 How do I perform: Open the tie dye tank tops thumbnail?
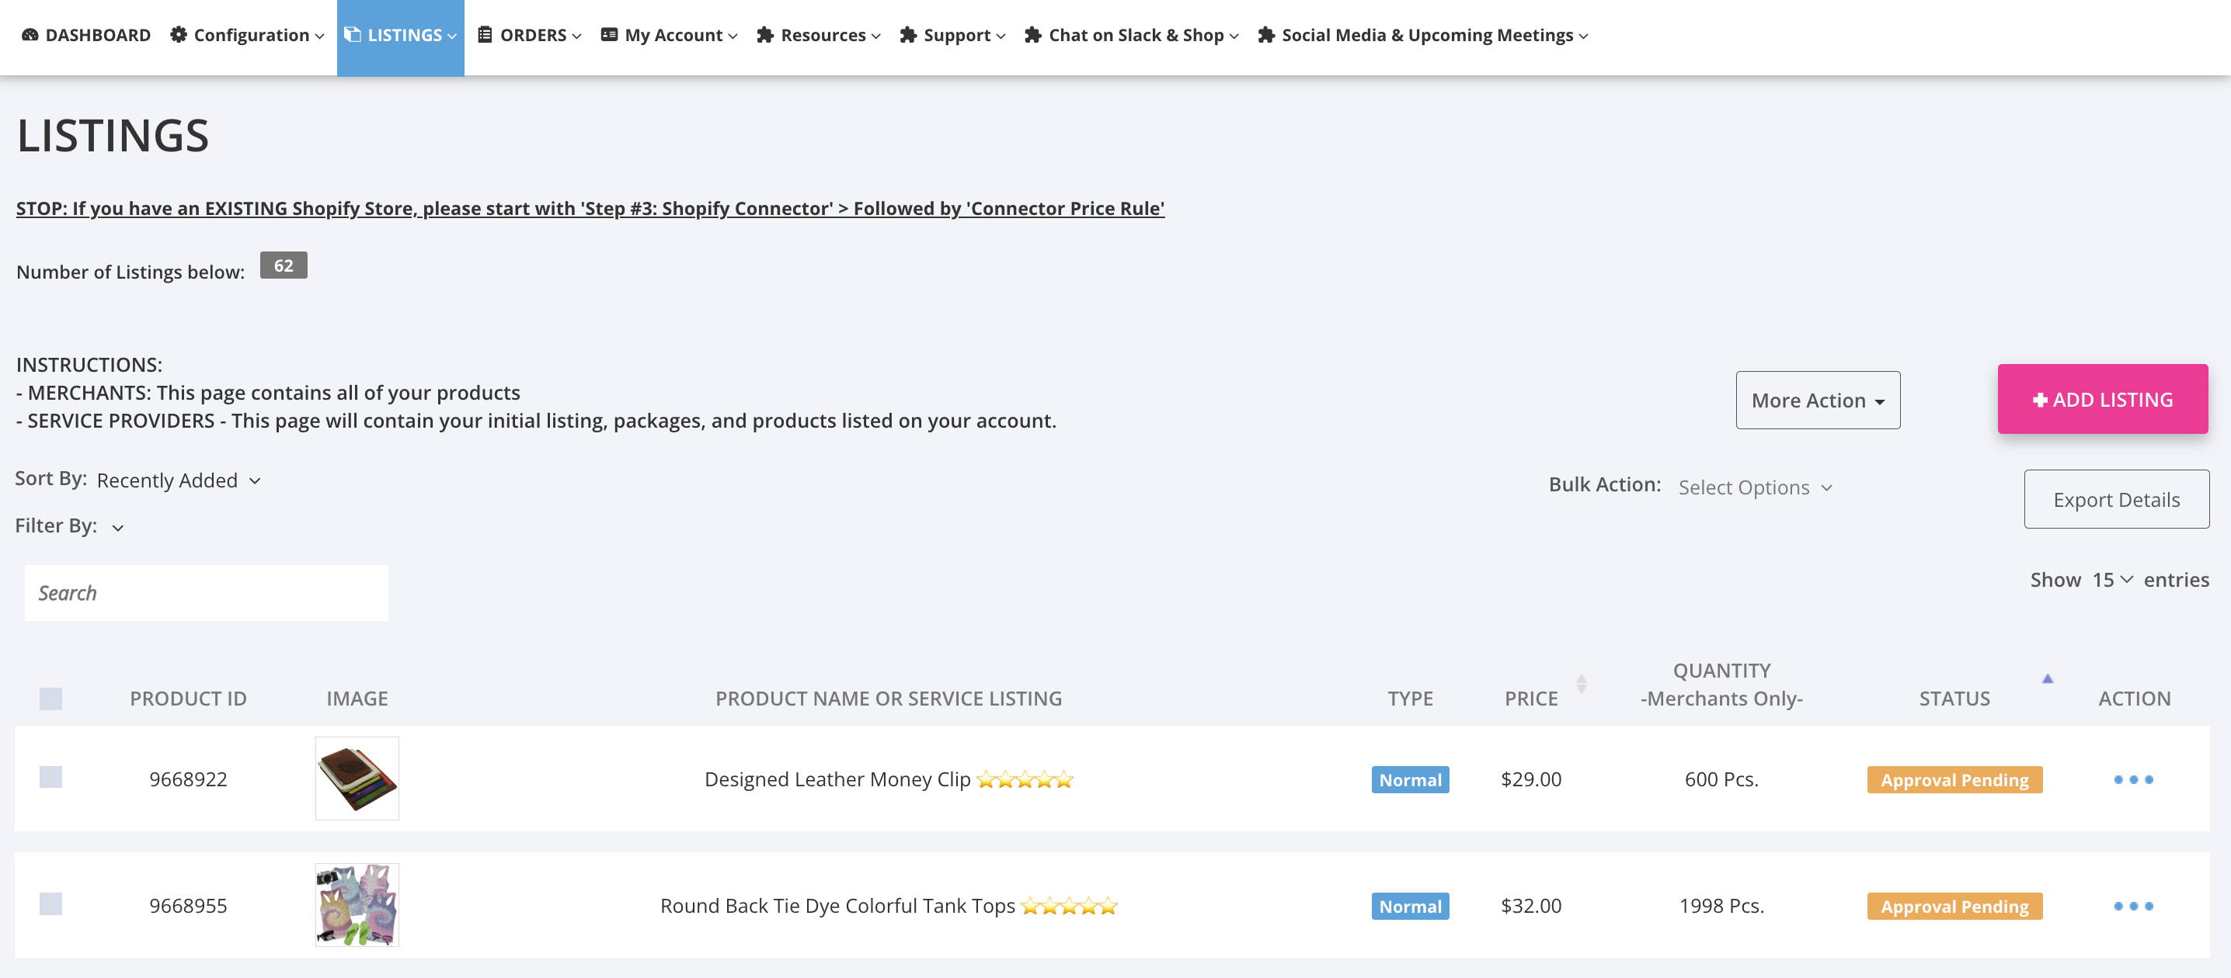[357, 904]
